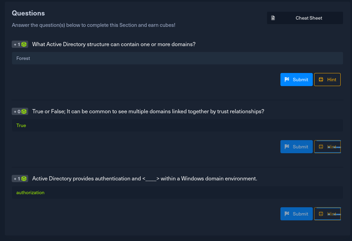Click the green cube icon on the Forest question
The image size is (352, 241).
tap(24, 44)
